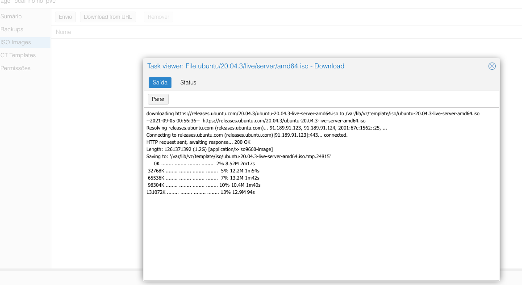
Task: Sort by the Nome column header
Action: 63,32
